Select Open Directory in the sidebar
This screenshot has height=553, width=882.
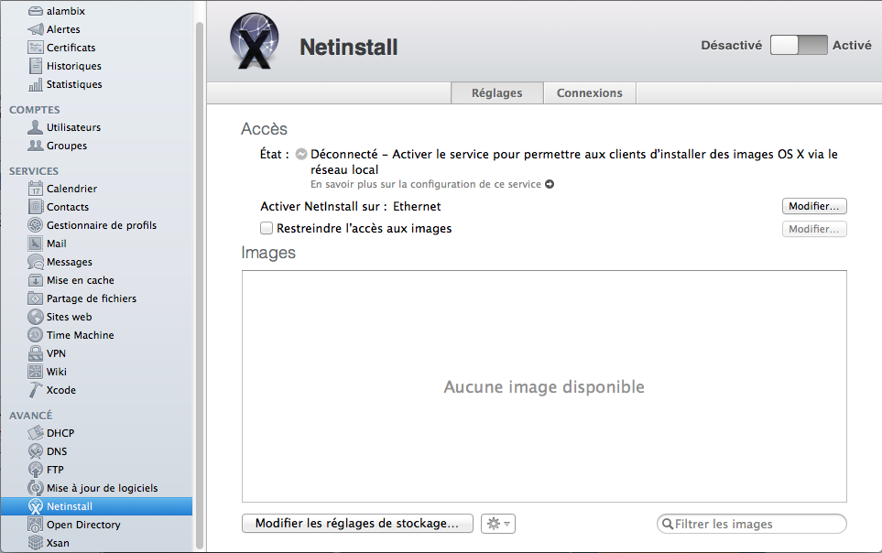point(83,525)
